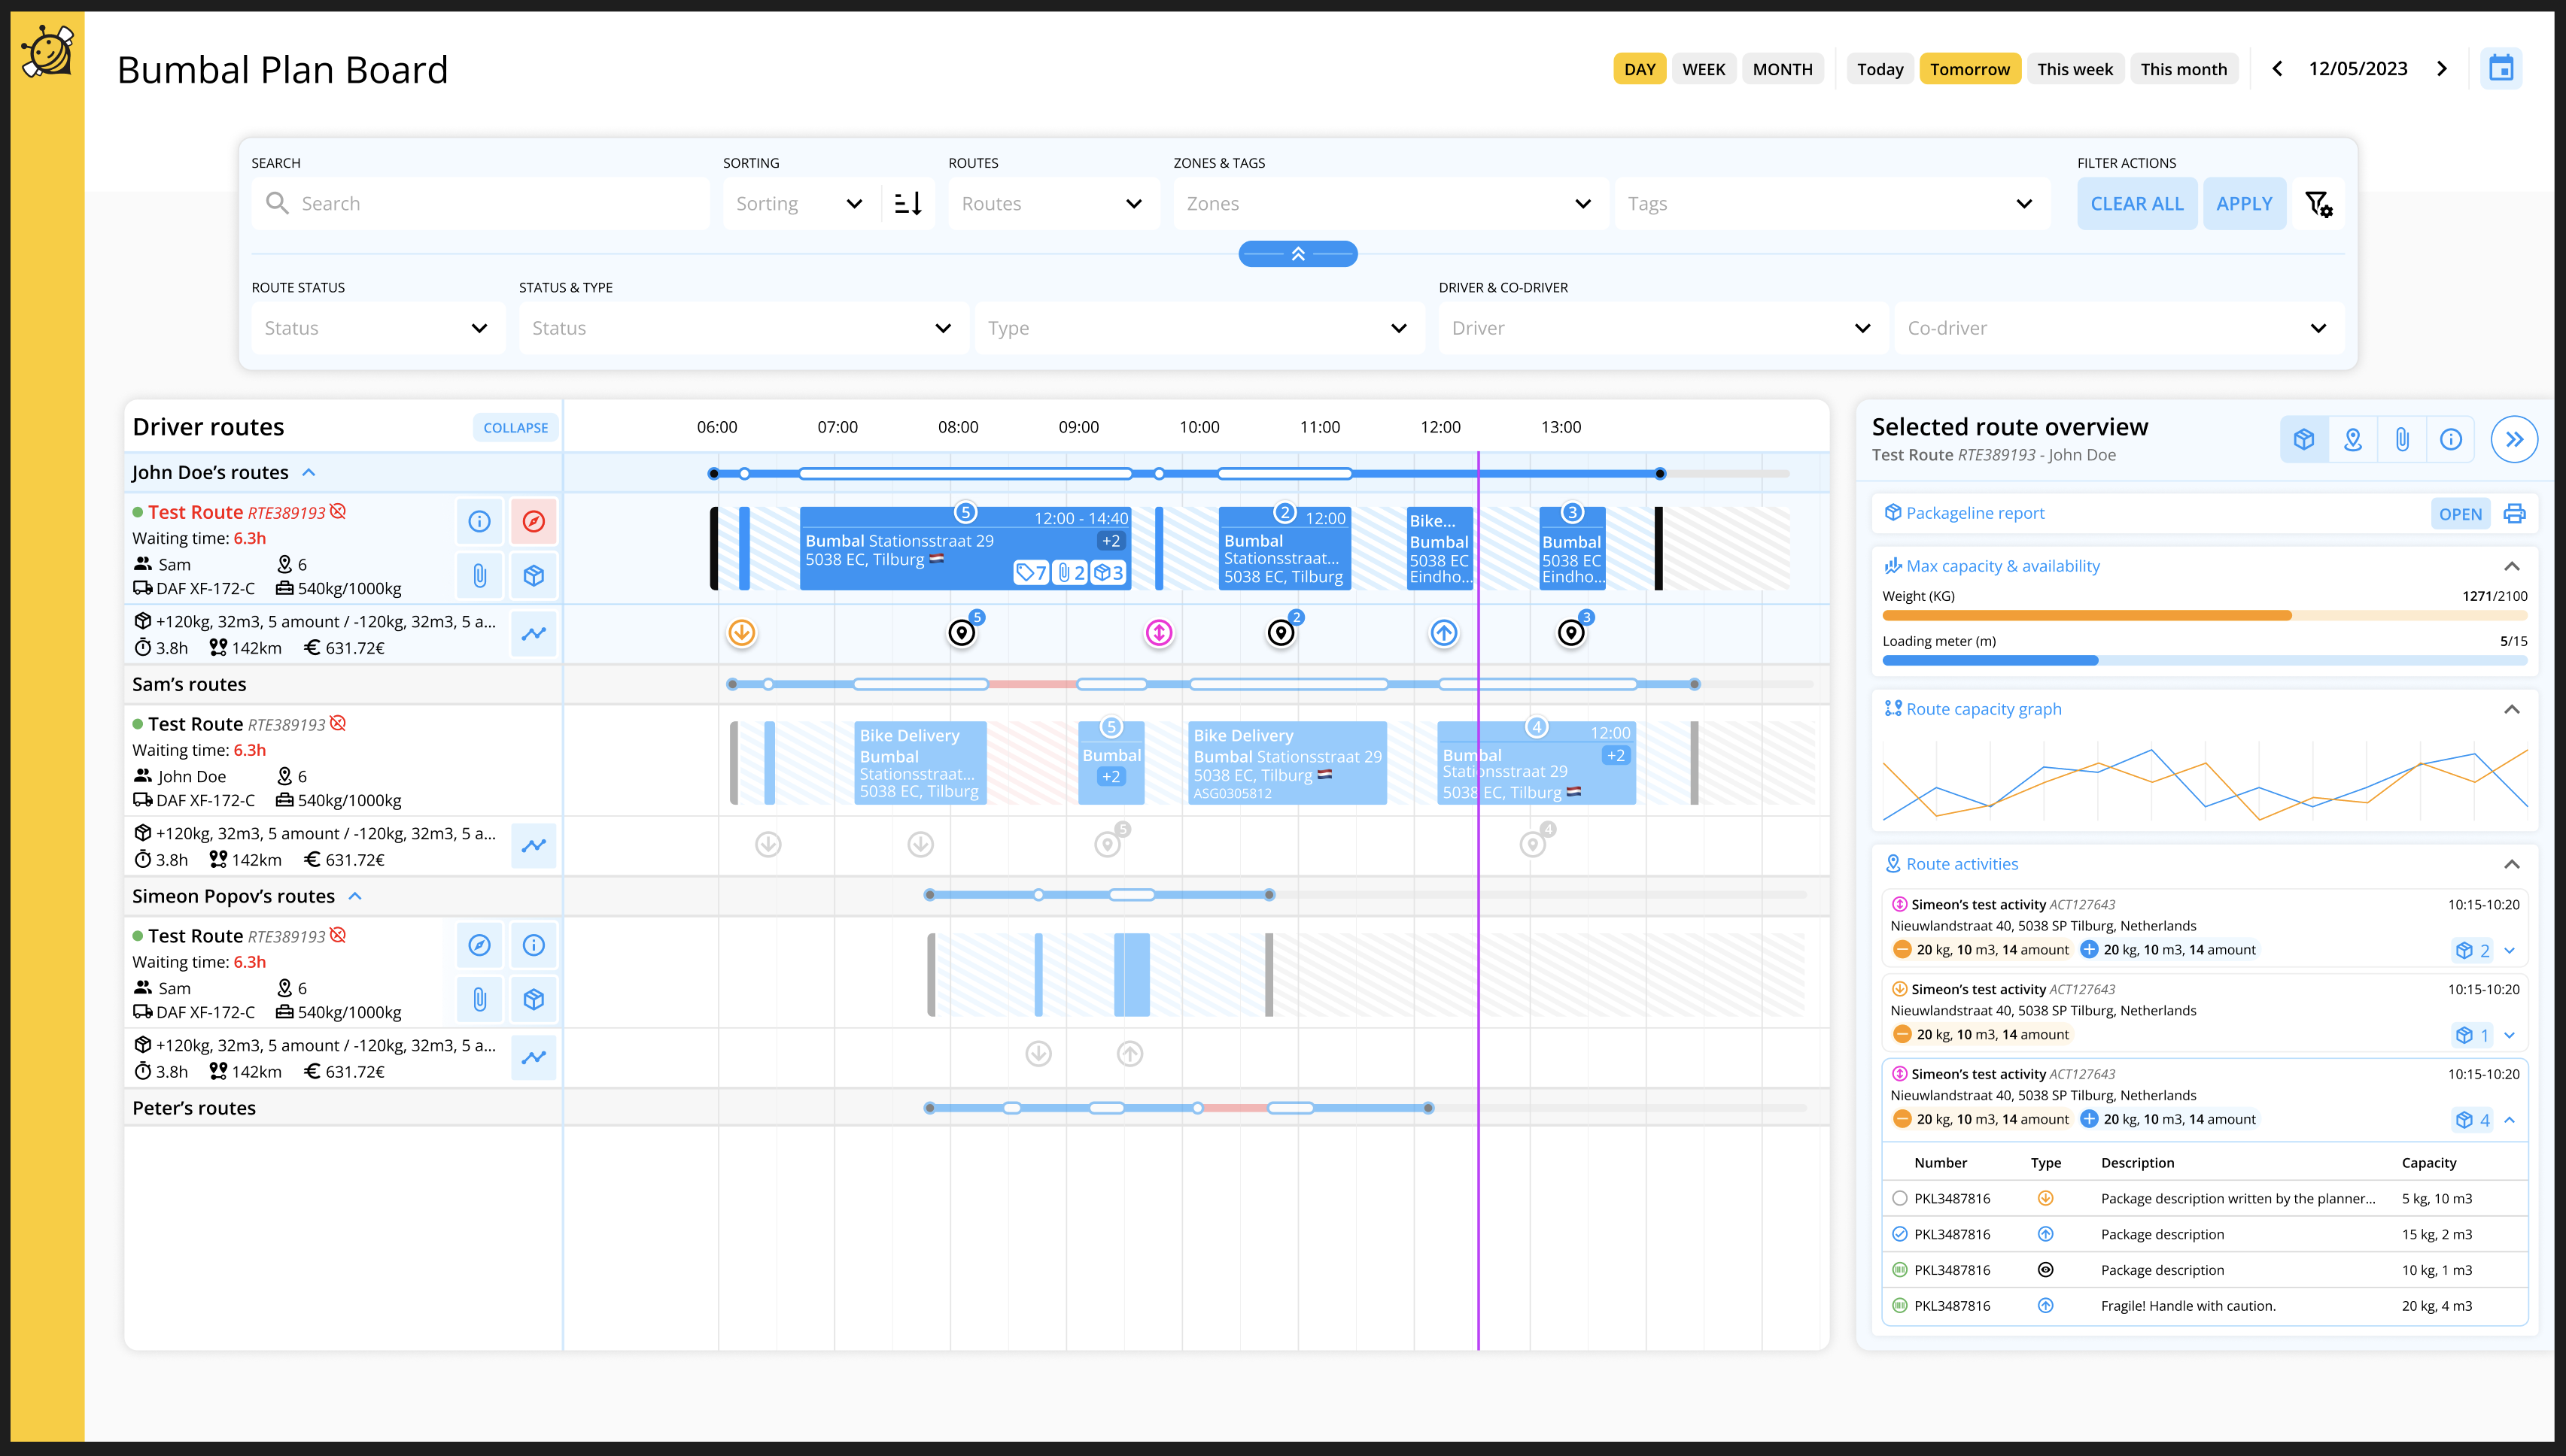Collapse Route capacity graph section
Image resolution: width=2566 pixels, height=1456 pixels.
point(2511,710)
